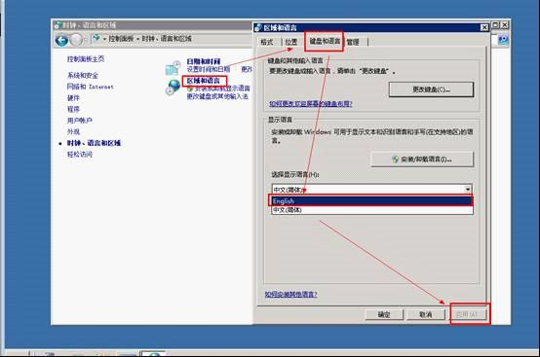Image resolution: width=540 pixels, height=357 pixels.
Task: Click 设置时间和日期 link
Action: 209,69
